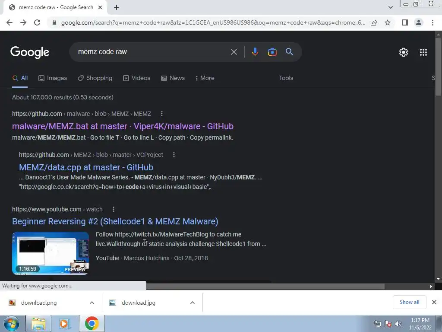Open the Action Center flag icon
Viewport: 442px width, 332px height.
coord(388,324)
